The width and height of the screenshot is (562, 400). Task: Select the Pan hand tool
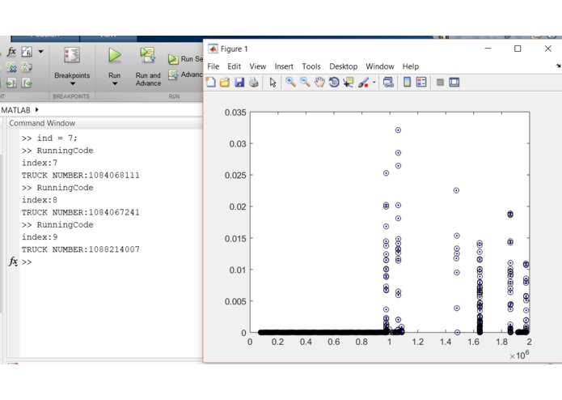pyautogui.click(x=319, y=83)
